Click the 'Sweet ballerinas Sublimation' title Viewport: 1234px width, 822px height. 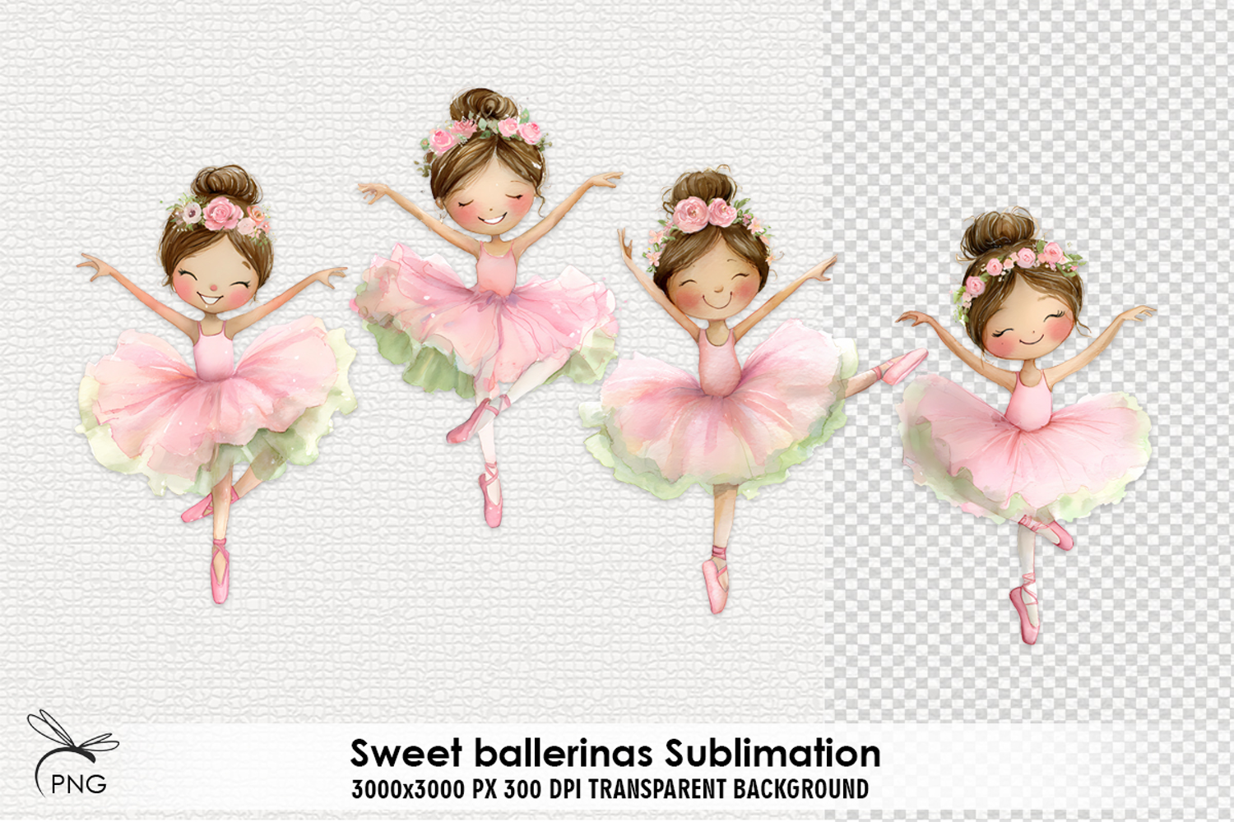[x=615, y=752]
